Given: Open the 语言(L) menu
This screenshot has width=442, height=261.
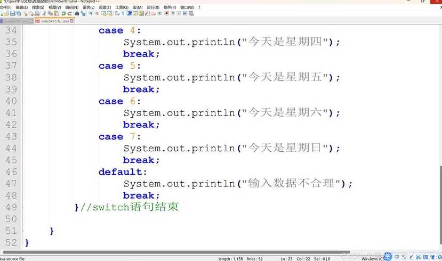Looking at the screenshot, I should (x=89, y=7).
